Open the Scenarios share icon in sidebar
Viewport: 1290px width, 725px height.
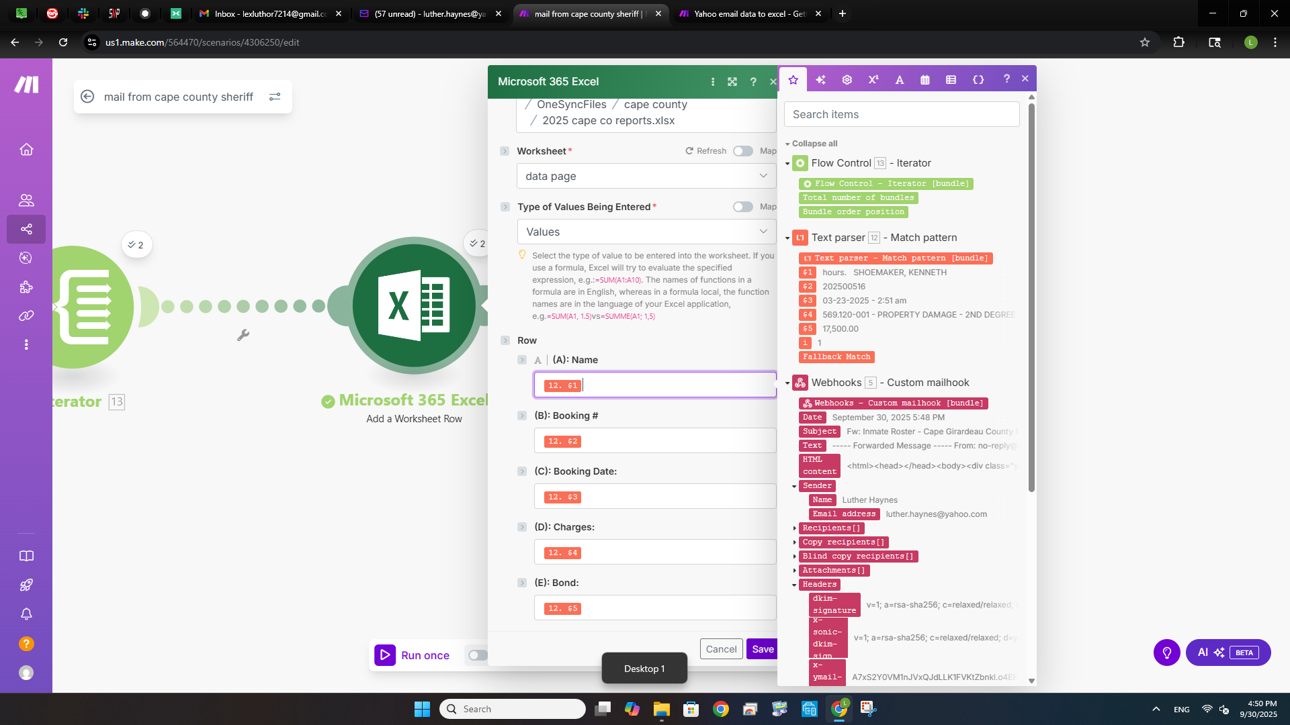point(26,229)
